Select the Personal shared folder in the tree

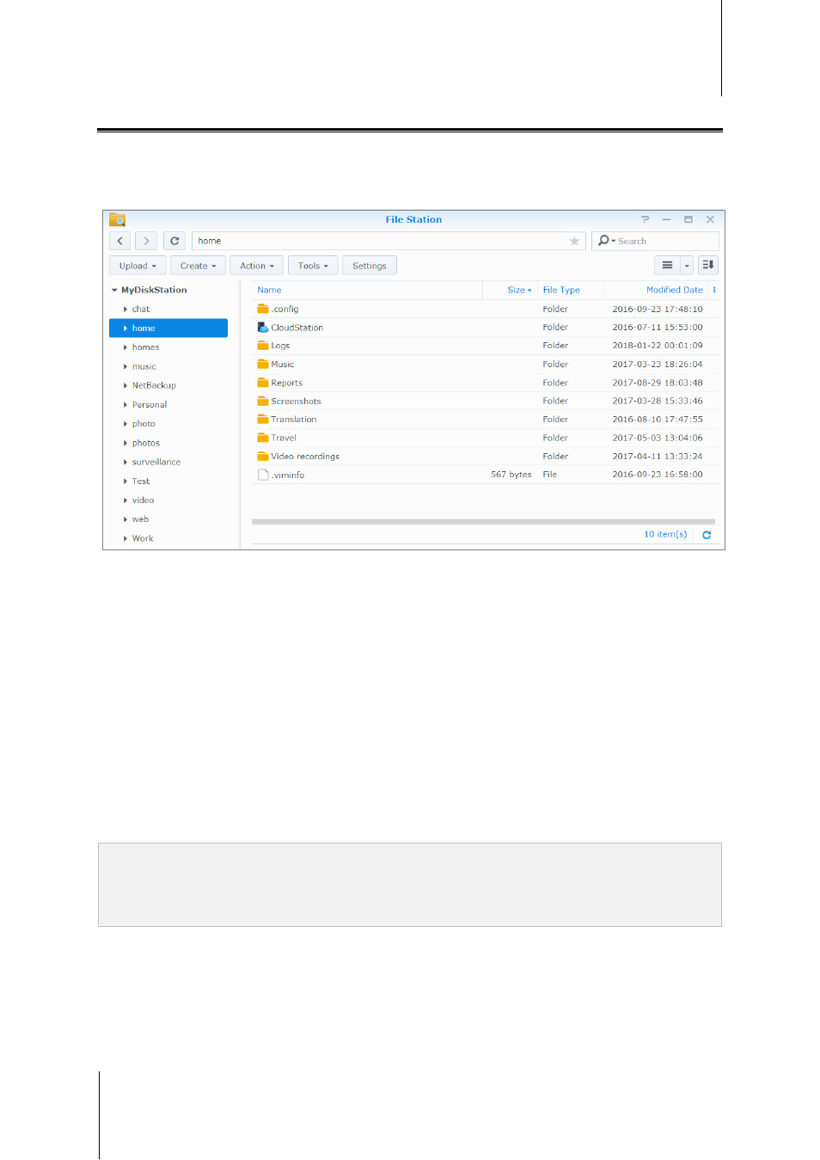150,405
